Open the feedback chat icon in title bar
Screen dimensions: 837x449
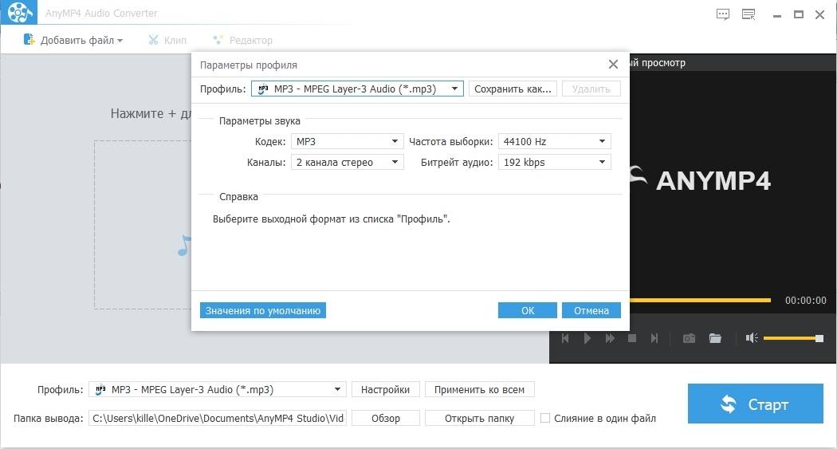click(723, 14)
